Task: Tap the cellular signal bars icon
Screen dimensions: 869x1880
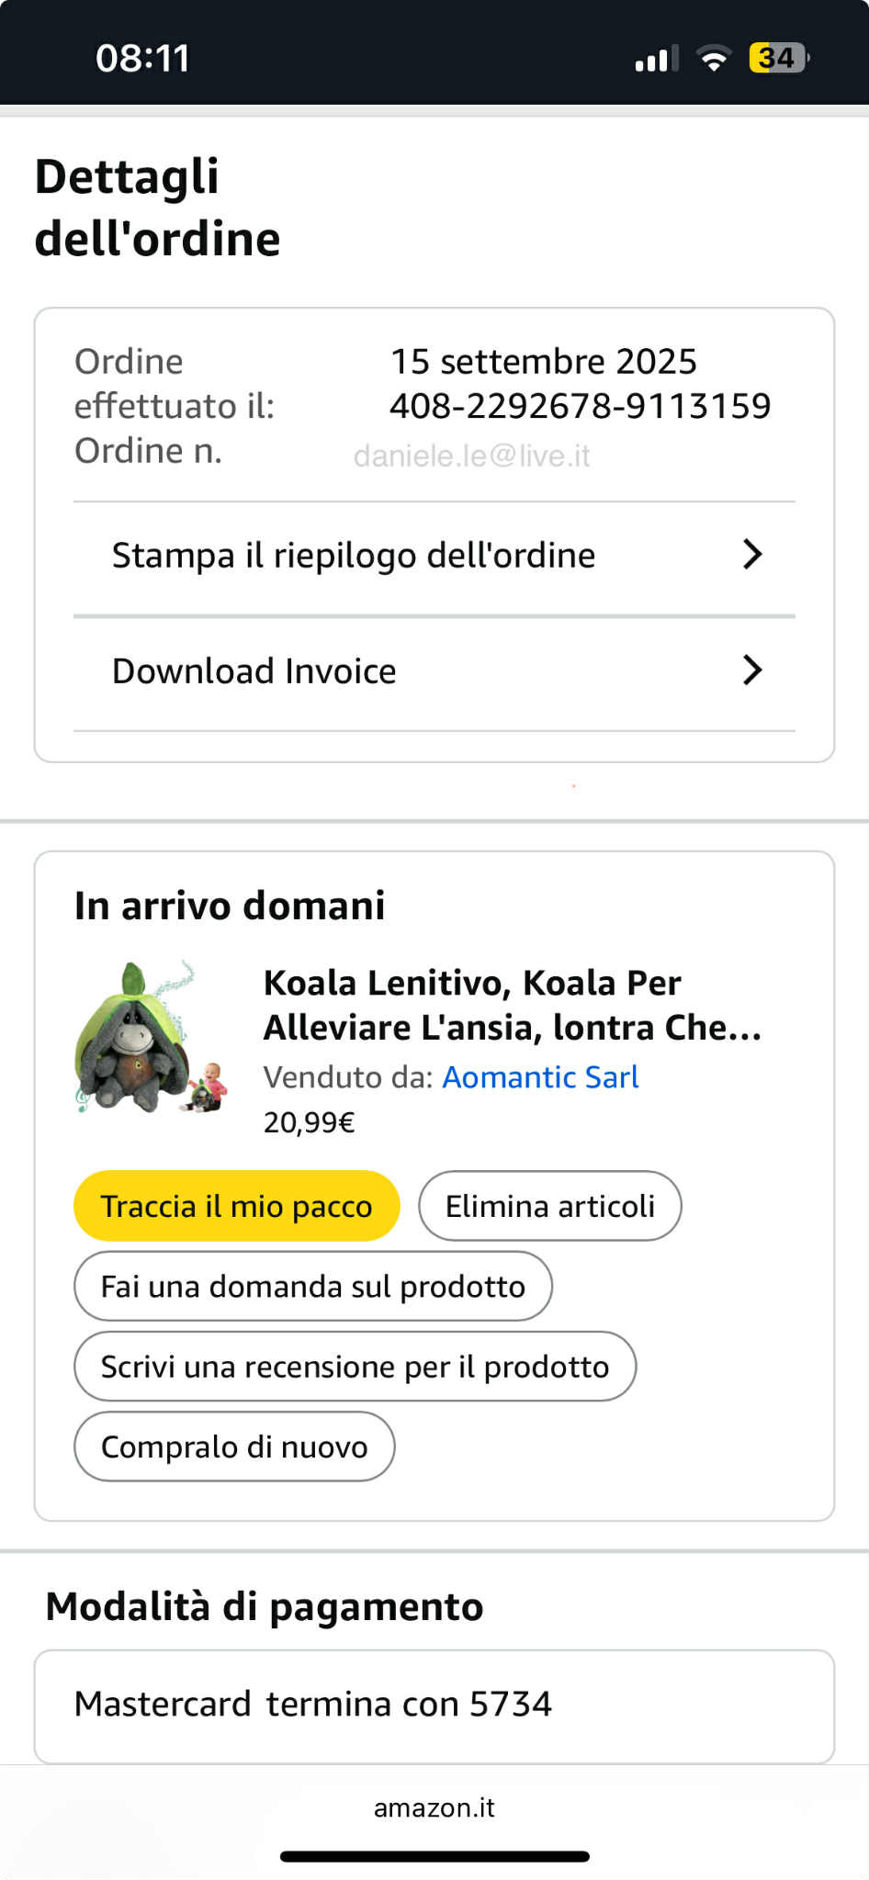Action: 657,59
